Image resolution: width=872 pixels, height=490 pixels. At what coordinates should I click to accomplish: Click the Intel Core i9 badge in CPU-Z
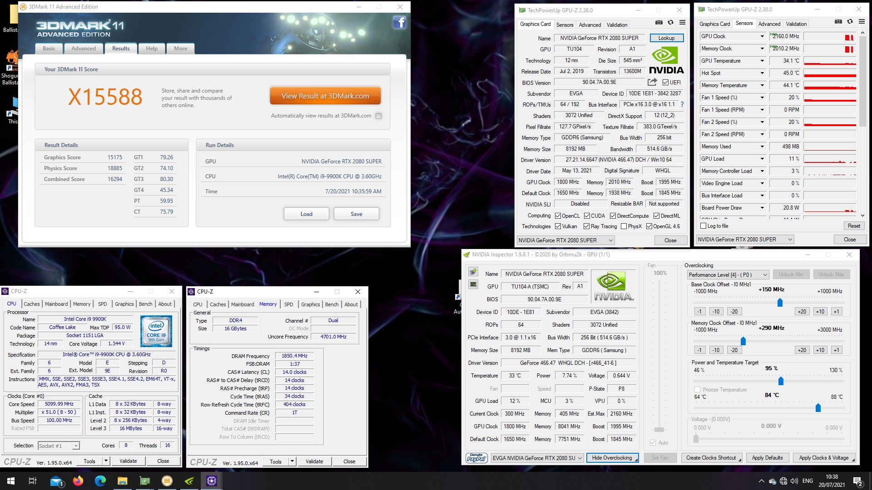tap(156, 331)
